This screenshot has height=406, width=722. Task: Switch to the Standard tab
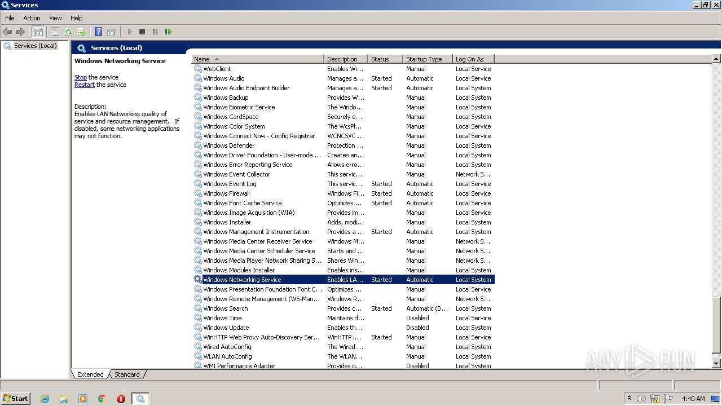coord(127,374)
